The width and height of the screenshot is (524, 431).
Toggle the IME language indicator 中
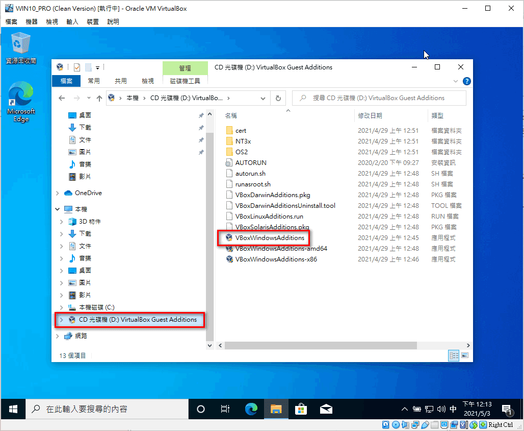pos(453,409)
